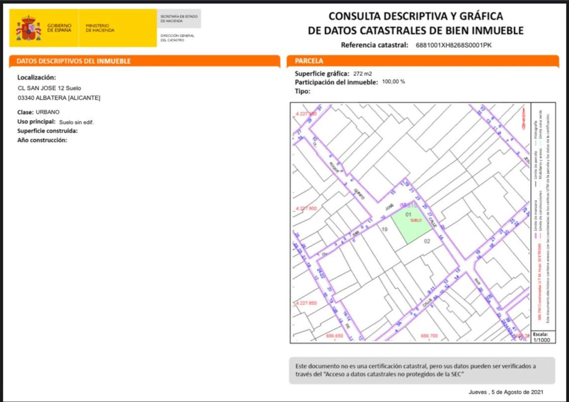This screenshot has height=402, width=569.
Task: Click the Gobierno de España logo text
Action: point(59,28)
